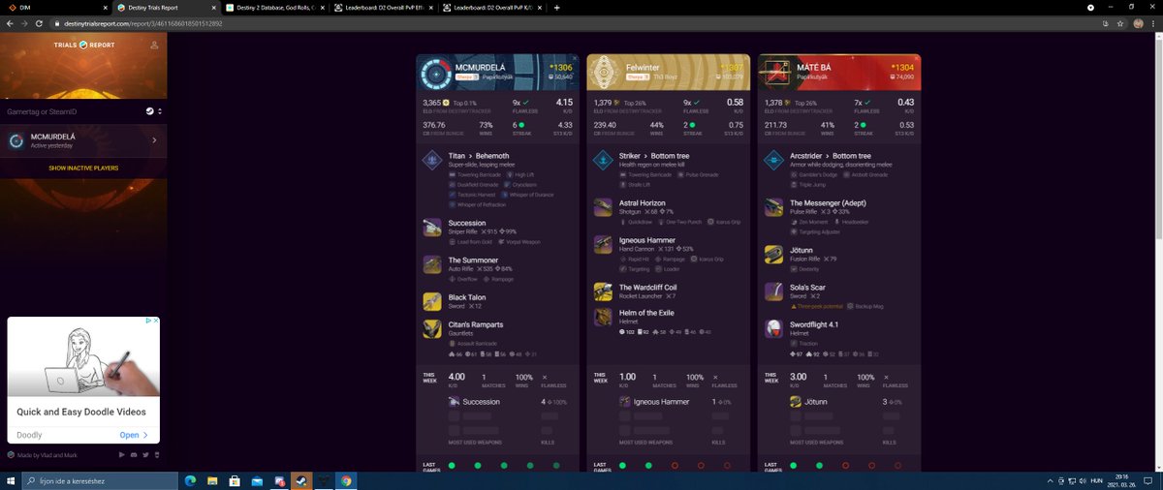
Task: Switch to Leaderboard D2 Overall PvP K/D tab
Action: 491,7
